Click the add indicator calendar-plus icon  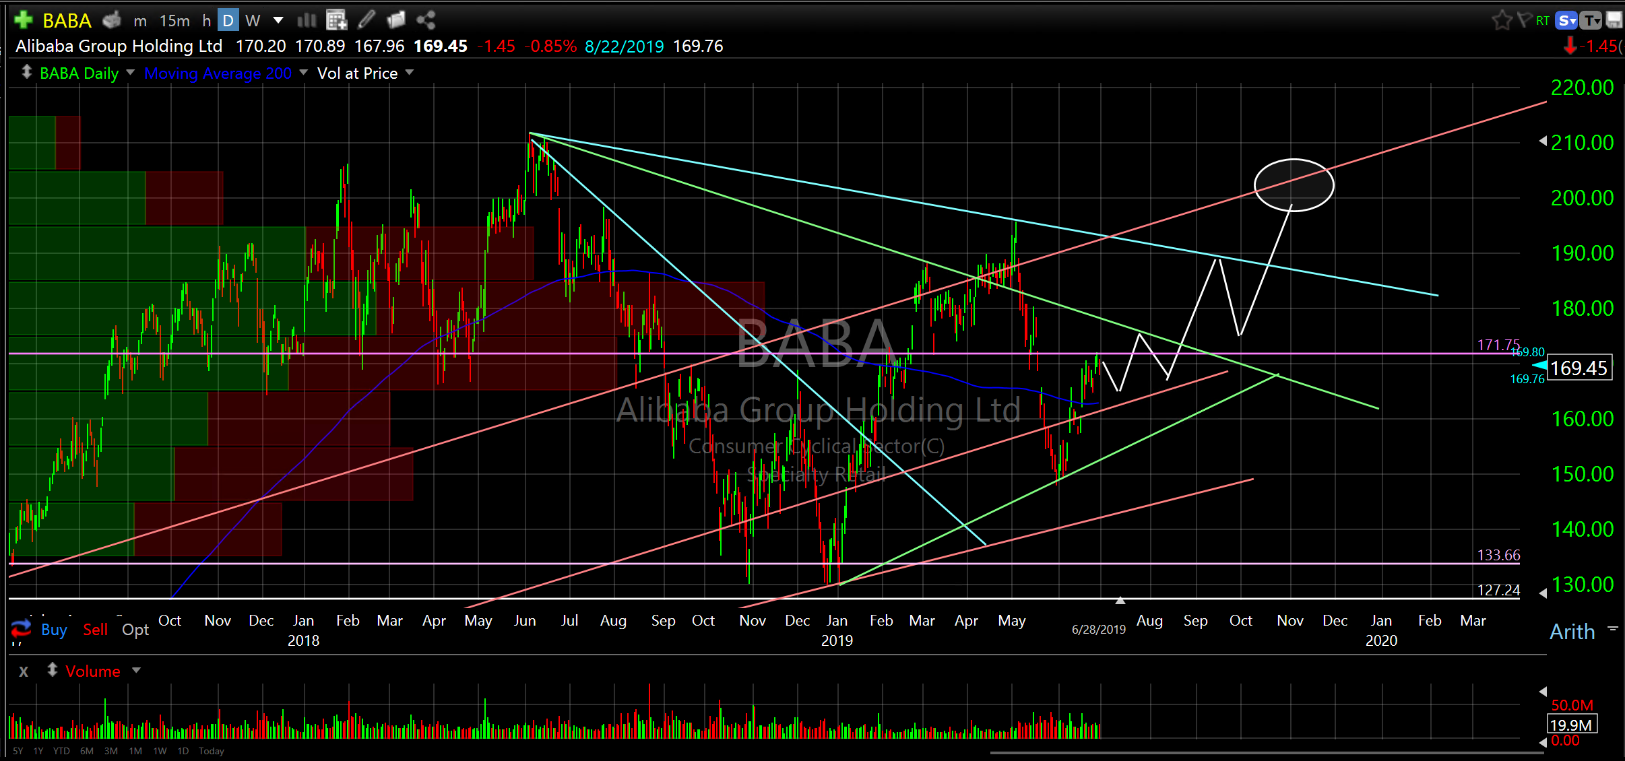coord(336,20)
